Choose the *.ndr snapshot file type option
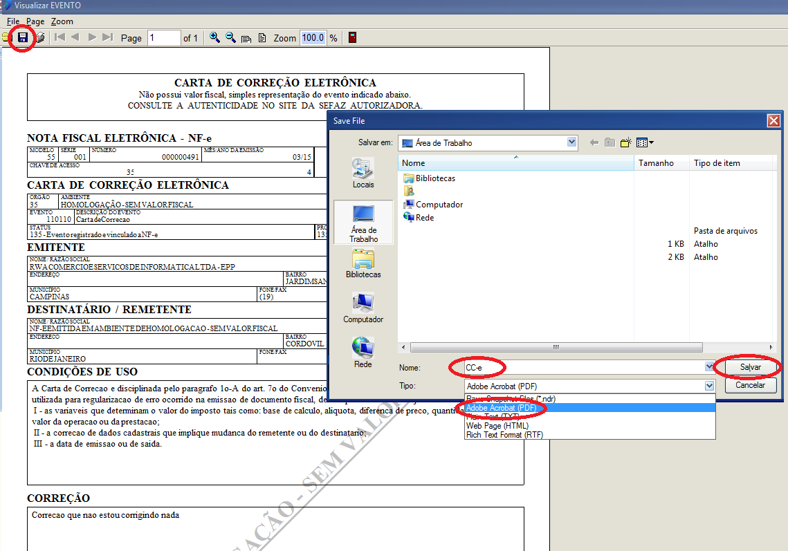The image size is (788, 551). point(590,399)
